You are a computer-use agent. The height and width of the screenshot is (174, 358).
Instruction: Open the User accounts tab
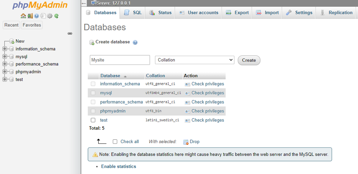(x=198, y=12)
